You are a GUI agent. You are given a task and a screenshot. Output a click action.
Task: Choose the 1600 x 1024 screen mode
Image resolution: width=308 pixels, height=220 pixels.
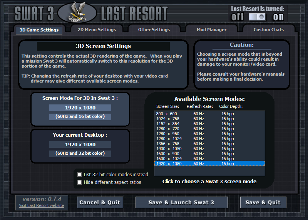pos(209,159)
